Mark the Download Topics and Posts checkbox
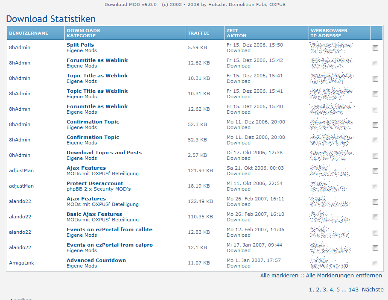The height and width of the screenshot is (300, 388). tap(375, 156)
